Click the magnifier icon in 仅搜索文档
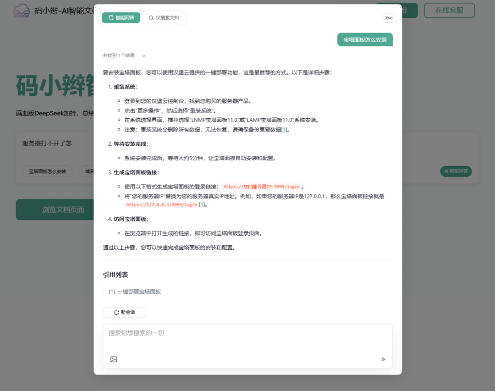 point(151,18)
